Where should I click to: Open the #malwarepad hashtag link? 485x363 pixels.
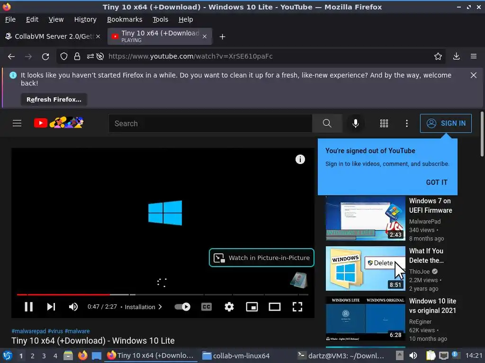(29, 331)
